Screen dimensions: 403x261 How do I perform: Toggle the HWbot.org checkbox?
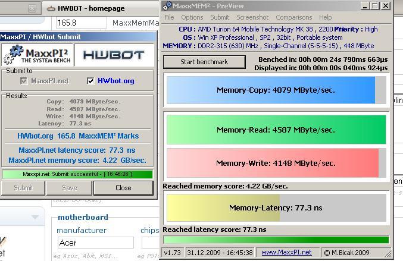(90, 81)
